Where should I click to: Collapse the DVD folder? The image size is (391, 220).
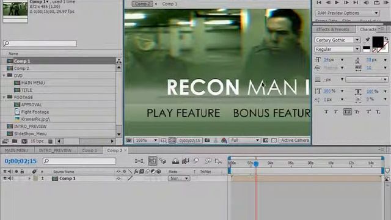(4, 75)
